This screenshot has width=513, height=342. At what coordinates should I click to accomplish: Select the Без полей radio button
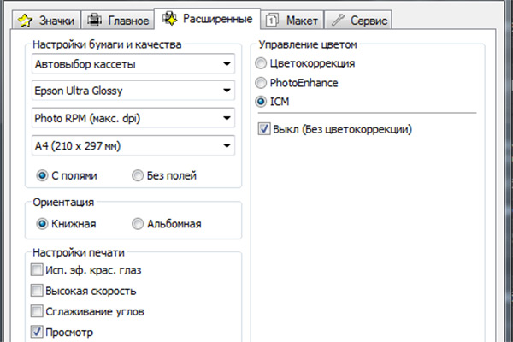coord(138,175)
